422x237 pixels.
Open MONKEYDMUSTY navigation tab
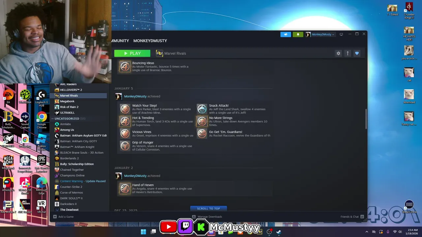(150, 41)
